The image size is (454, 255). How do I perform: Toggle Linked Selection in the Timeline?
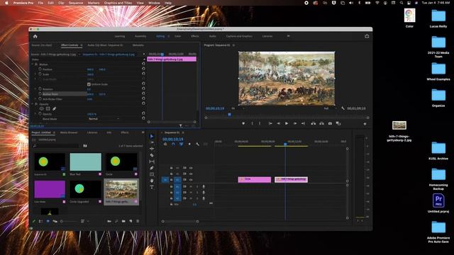click(182, 144)
